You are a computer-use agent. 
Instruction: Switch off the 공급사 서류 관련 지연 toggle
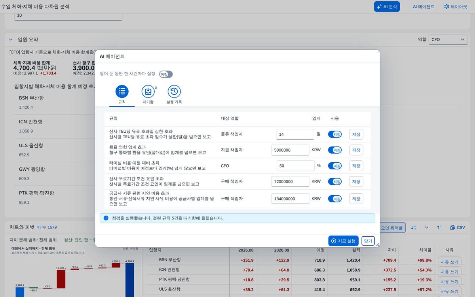click(x=335, y=199)
